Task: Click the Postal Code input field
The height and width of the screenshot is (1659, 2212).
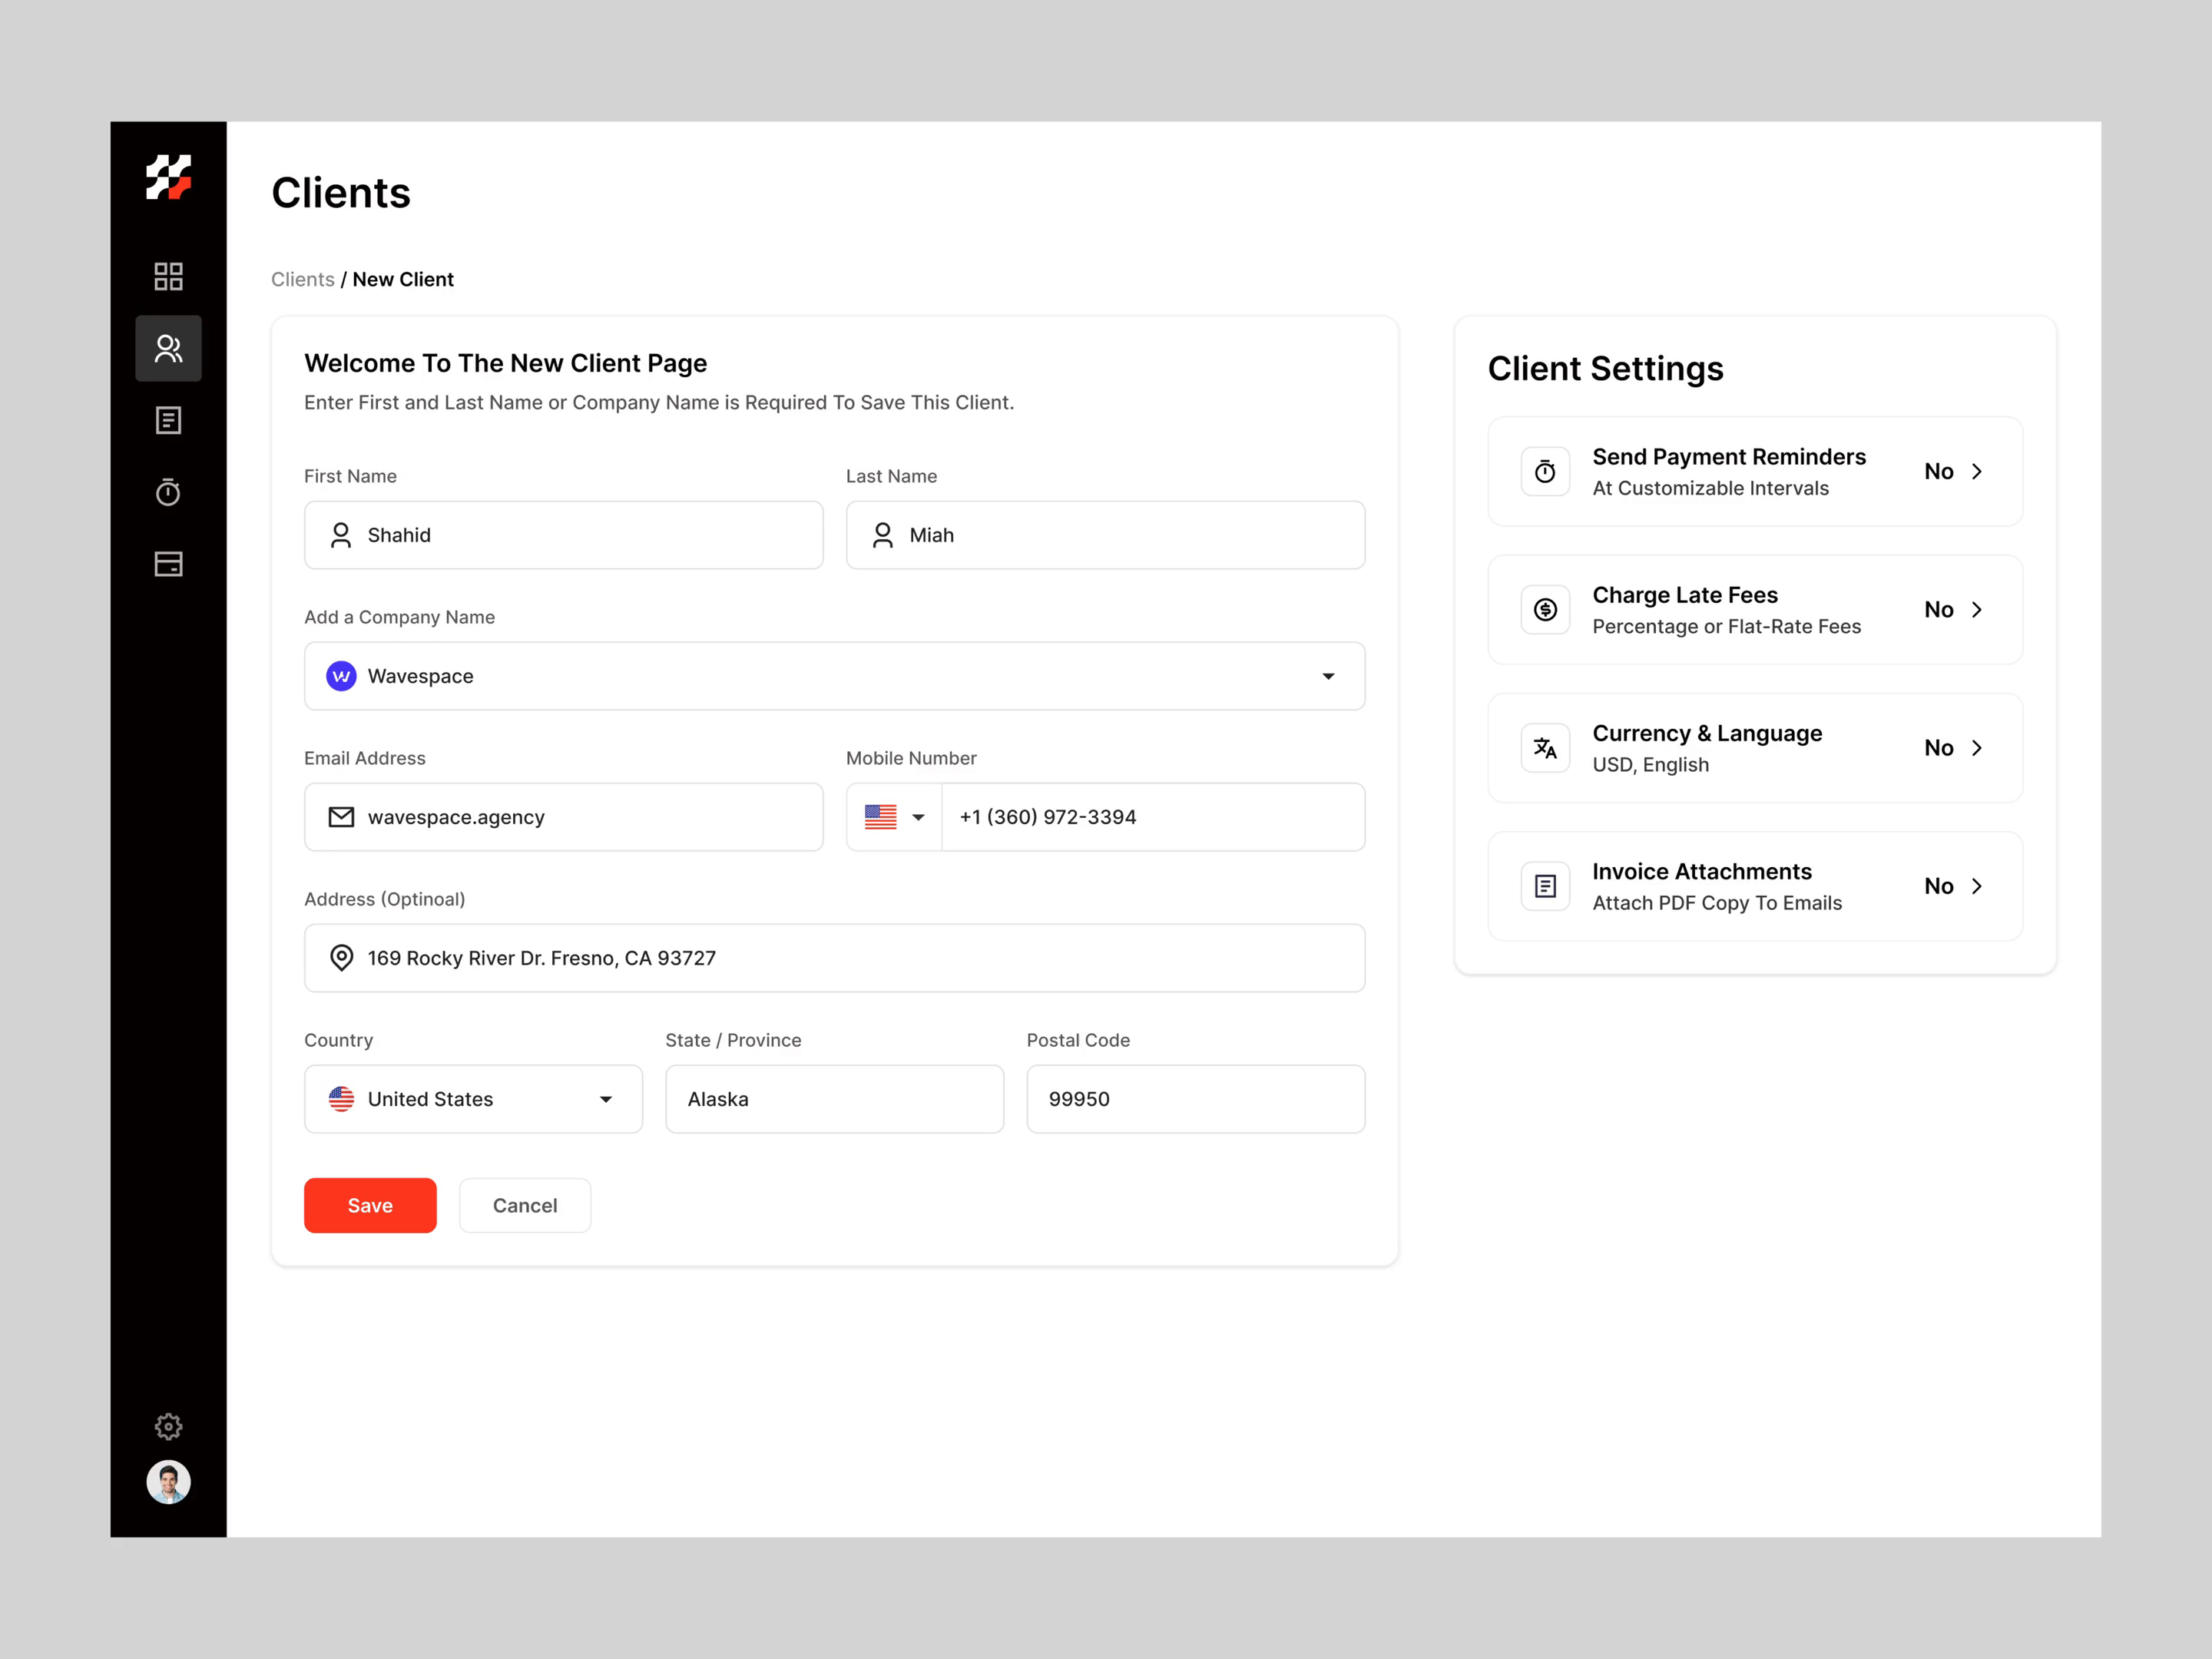Action: click(x=1195, y=1099)
